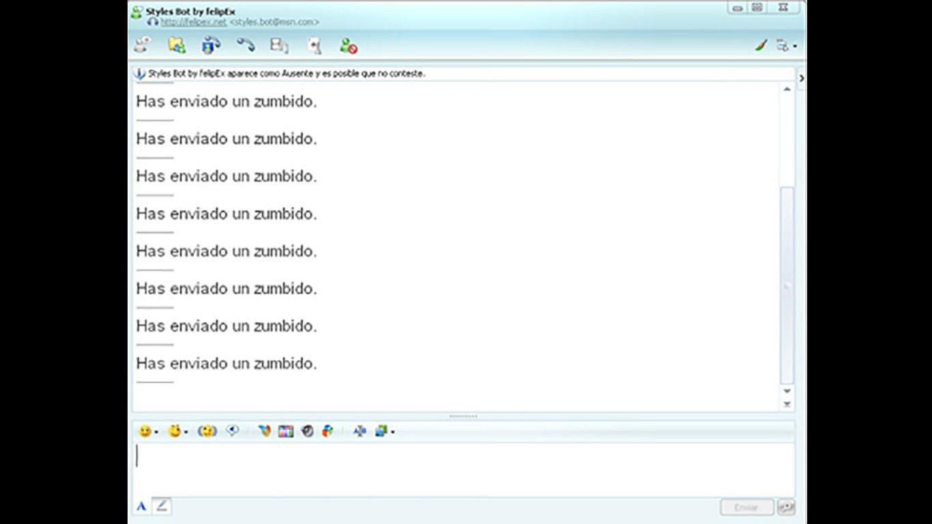Image resolution: width=932 pixels, height=524 pixels.
Task: Switch to handwriting input mode
Action: [x=162, y=506]
